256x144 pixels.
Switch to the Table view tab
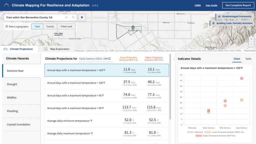click(248, 59)
